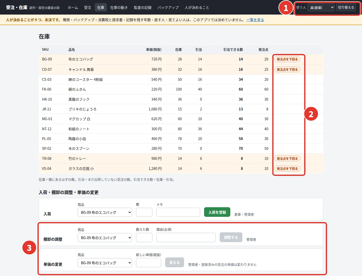This screenshot has height=276, width=362.
Task: Follow the 一覧を見る link
Action: tap(255, 20)
